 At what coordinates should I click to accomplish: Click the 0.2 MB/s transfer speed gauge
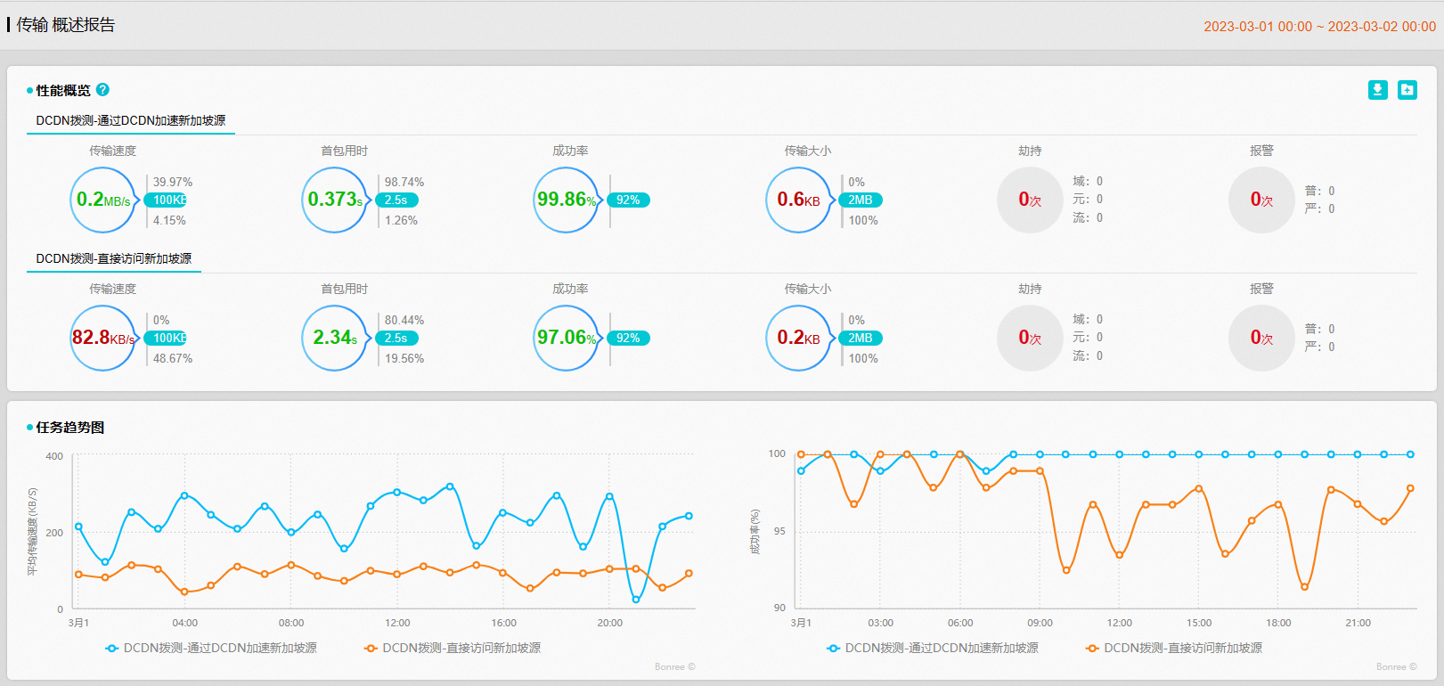pyautogui.click(x=103, y=200)
